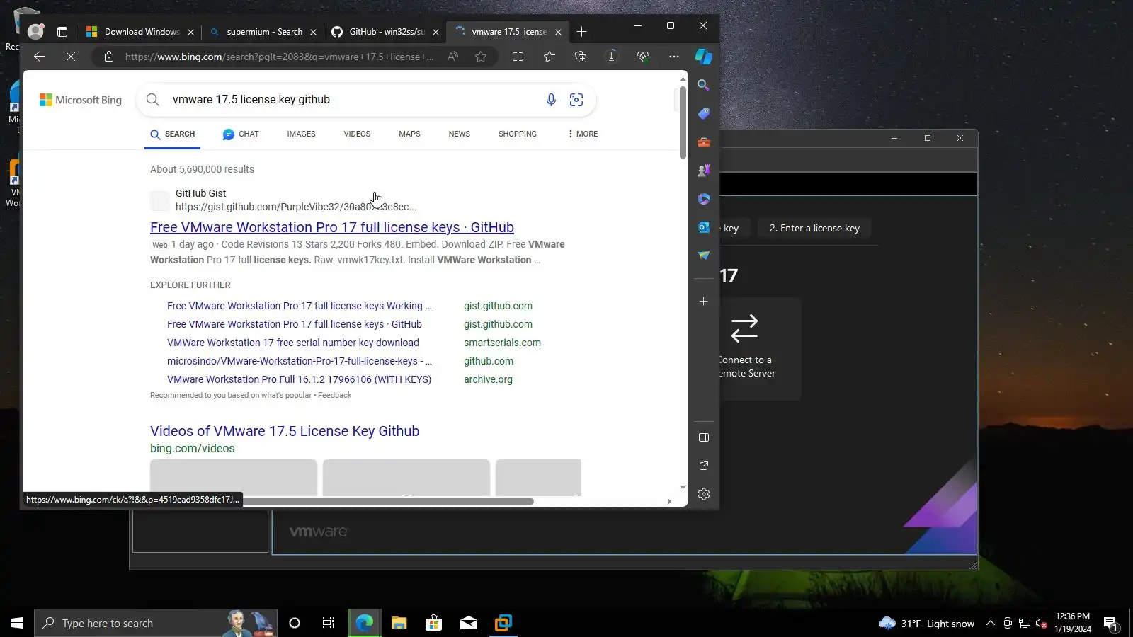This screenshot has height=637, width=1133.
Task: View site information lock icon
Action: [x=109, y=57]
